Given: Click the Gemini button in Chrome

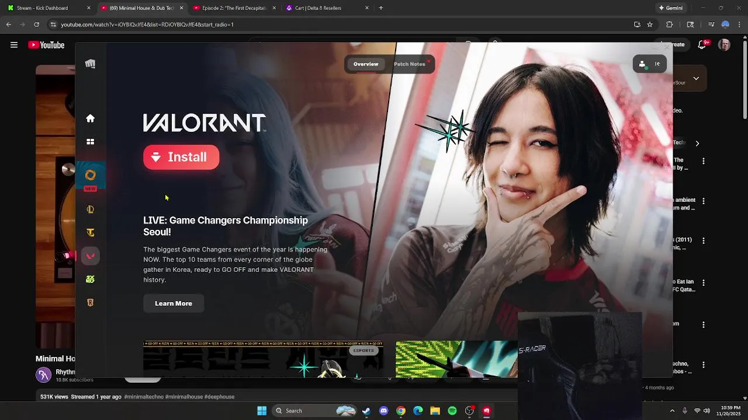Looking at the screenshot, I should 670,8.
